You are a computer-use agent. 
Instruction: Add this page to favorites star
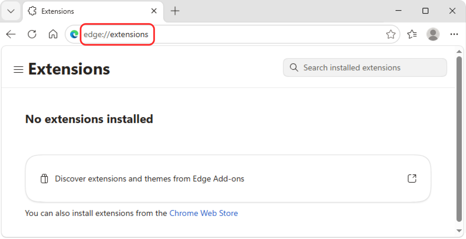391,34
